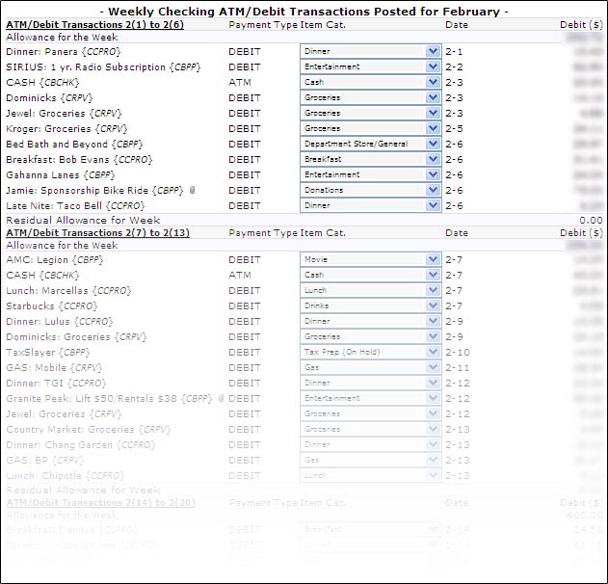Open Groceries dropdown for Dominicks {CRPV} 2-3
Screen dimensions: 608x584
tap(370, 97)
